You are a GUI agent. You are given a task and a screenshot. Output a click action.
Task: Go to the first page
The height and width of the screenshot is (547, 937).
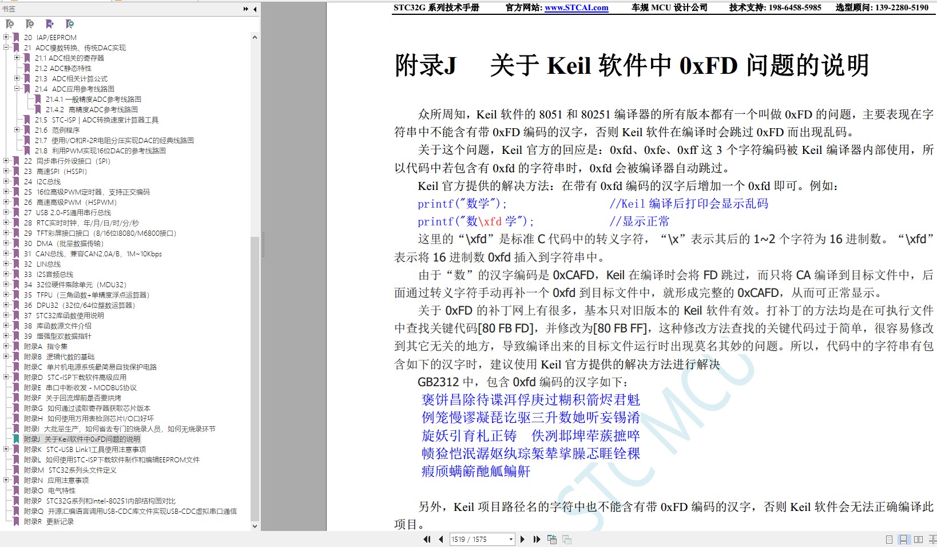coord(427,539)
